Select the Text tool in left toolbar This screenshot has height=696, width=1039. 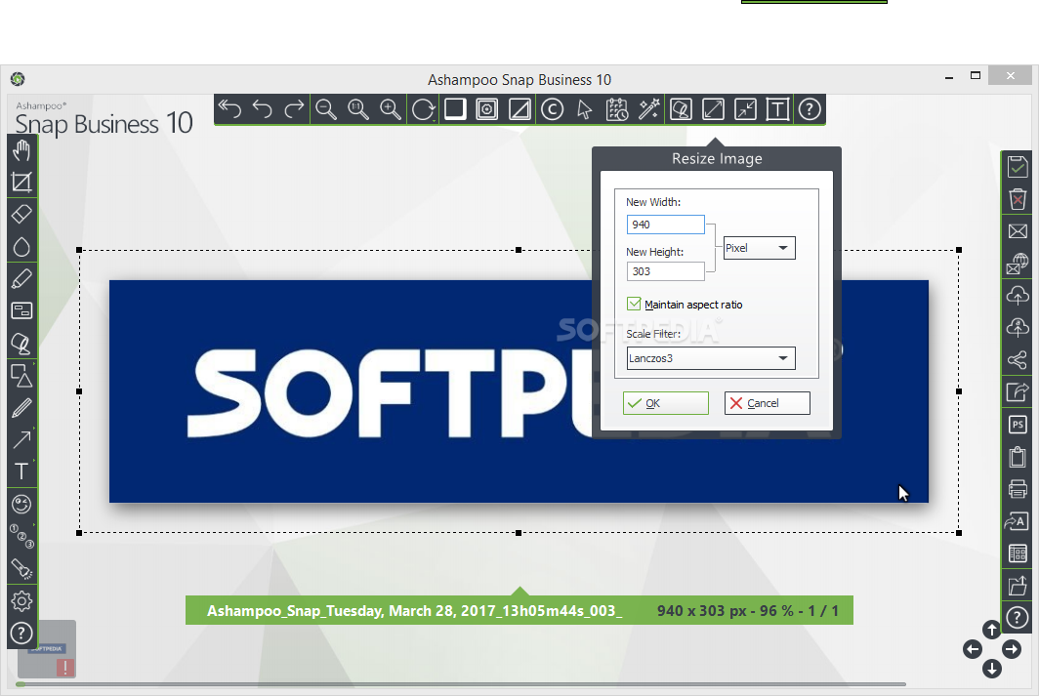(21, 471)
